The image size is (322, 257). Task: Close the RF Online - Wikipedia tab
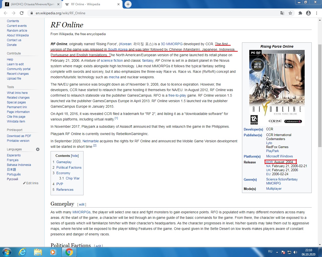click(118, 4)
